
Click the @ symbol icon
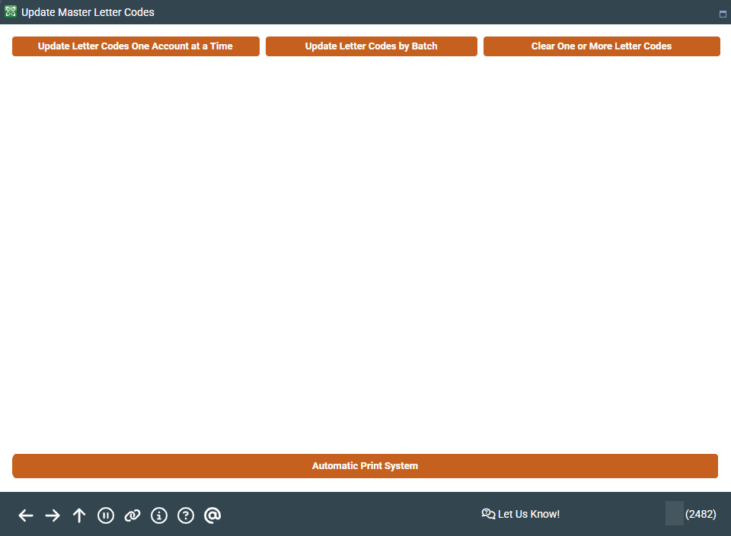tap(212, 515)
